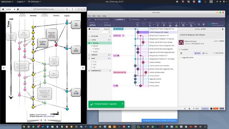Dismiss the 'Finished feature' notification
Screen dimensions: 229x129
pyautogui.click(x=122, y=104)
